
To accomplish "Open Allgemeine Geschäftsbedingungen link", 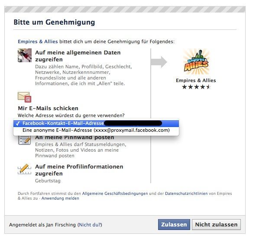I will click(x=115, y=194).
